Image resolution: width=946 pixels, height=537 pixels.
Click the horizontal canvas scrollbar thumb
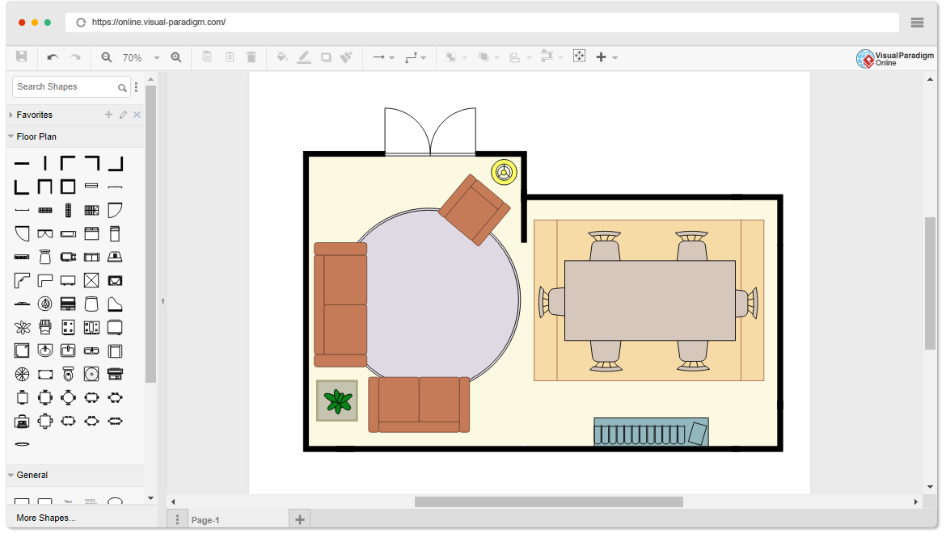[548, 501]
